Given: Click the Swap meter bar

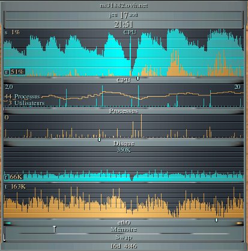Looking at the screenshot, I should [x=124, y=237].
